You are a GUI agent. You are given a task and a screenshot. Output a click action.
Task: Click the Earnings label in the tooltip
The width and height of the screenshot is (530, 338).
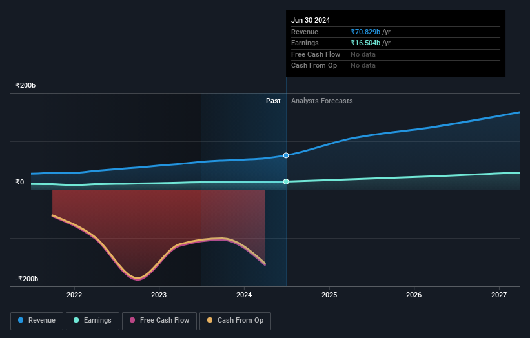[x=305, y=43]
